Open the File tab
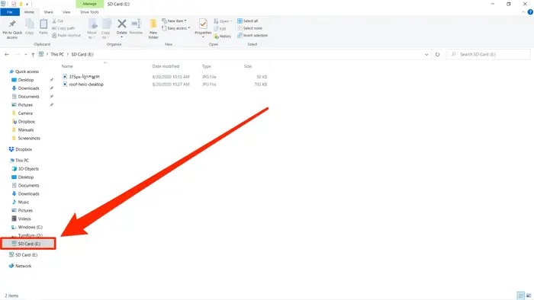The image size is (534, 300). coord(10,12)
